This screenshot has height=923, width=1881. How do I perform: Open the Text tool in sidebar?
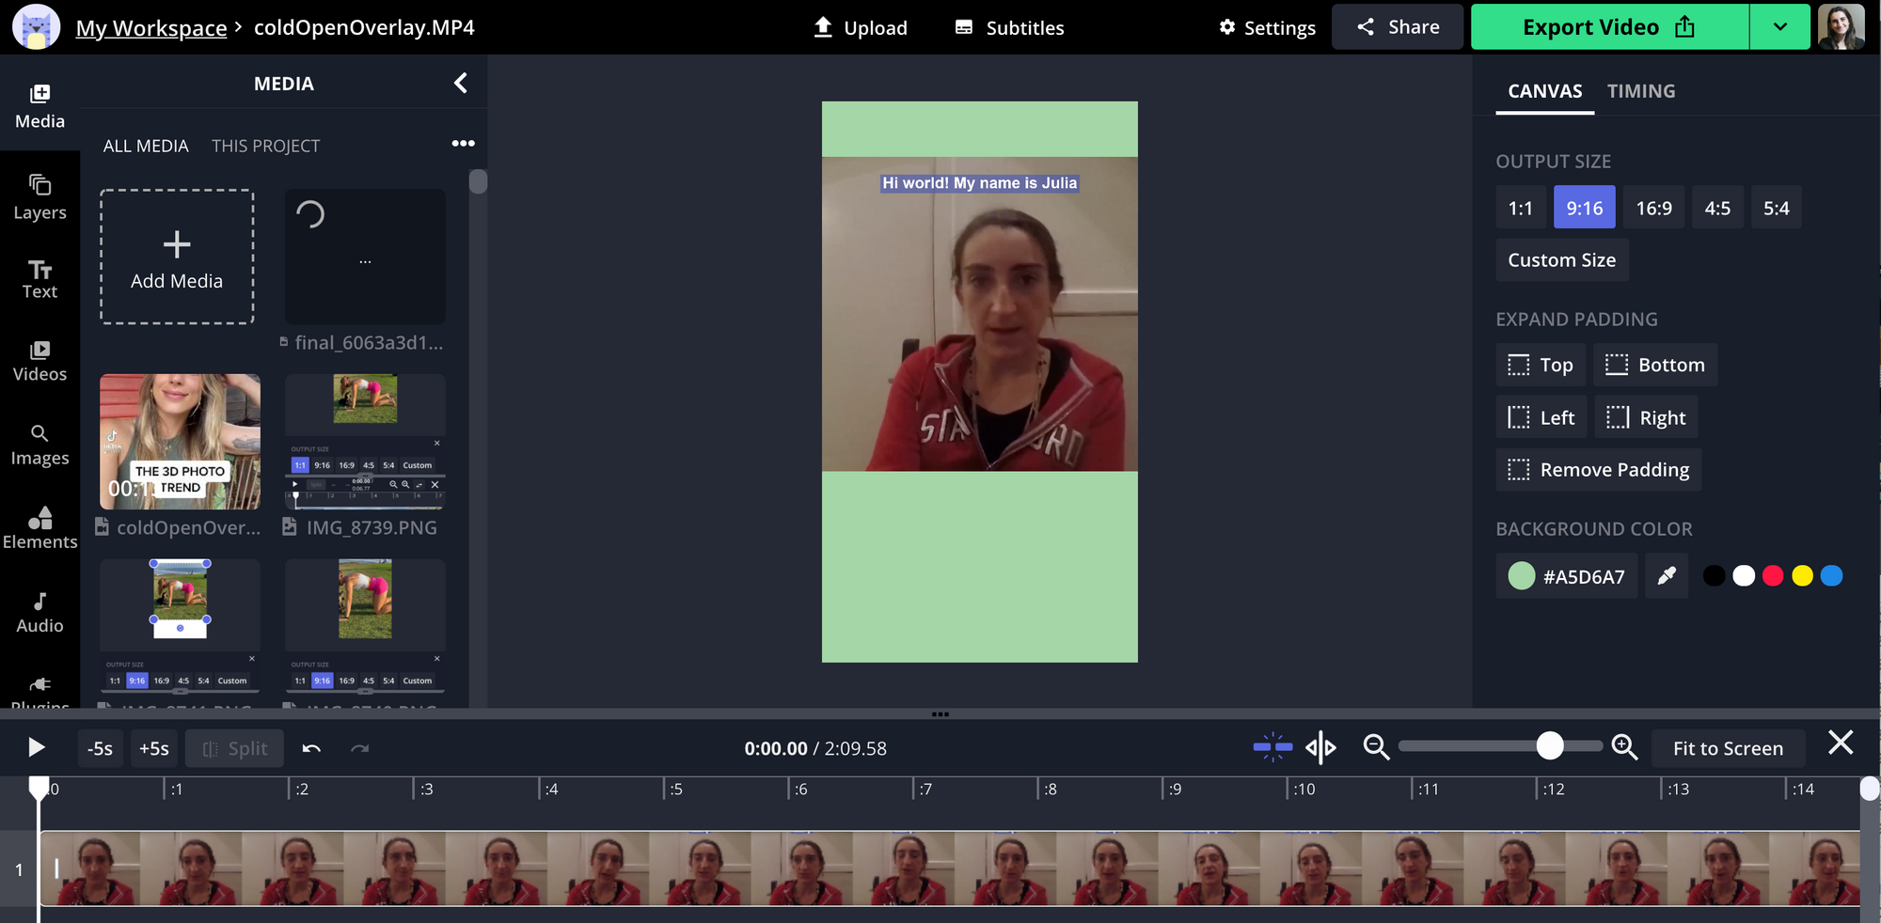[40, 279]
